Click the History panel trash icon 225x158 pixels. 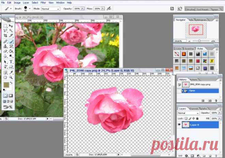click(x=216, y=101)
